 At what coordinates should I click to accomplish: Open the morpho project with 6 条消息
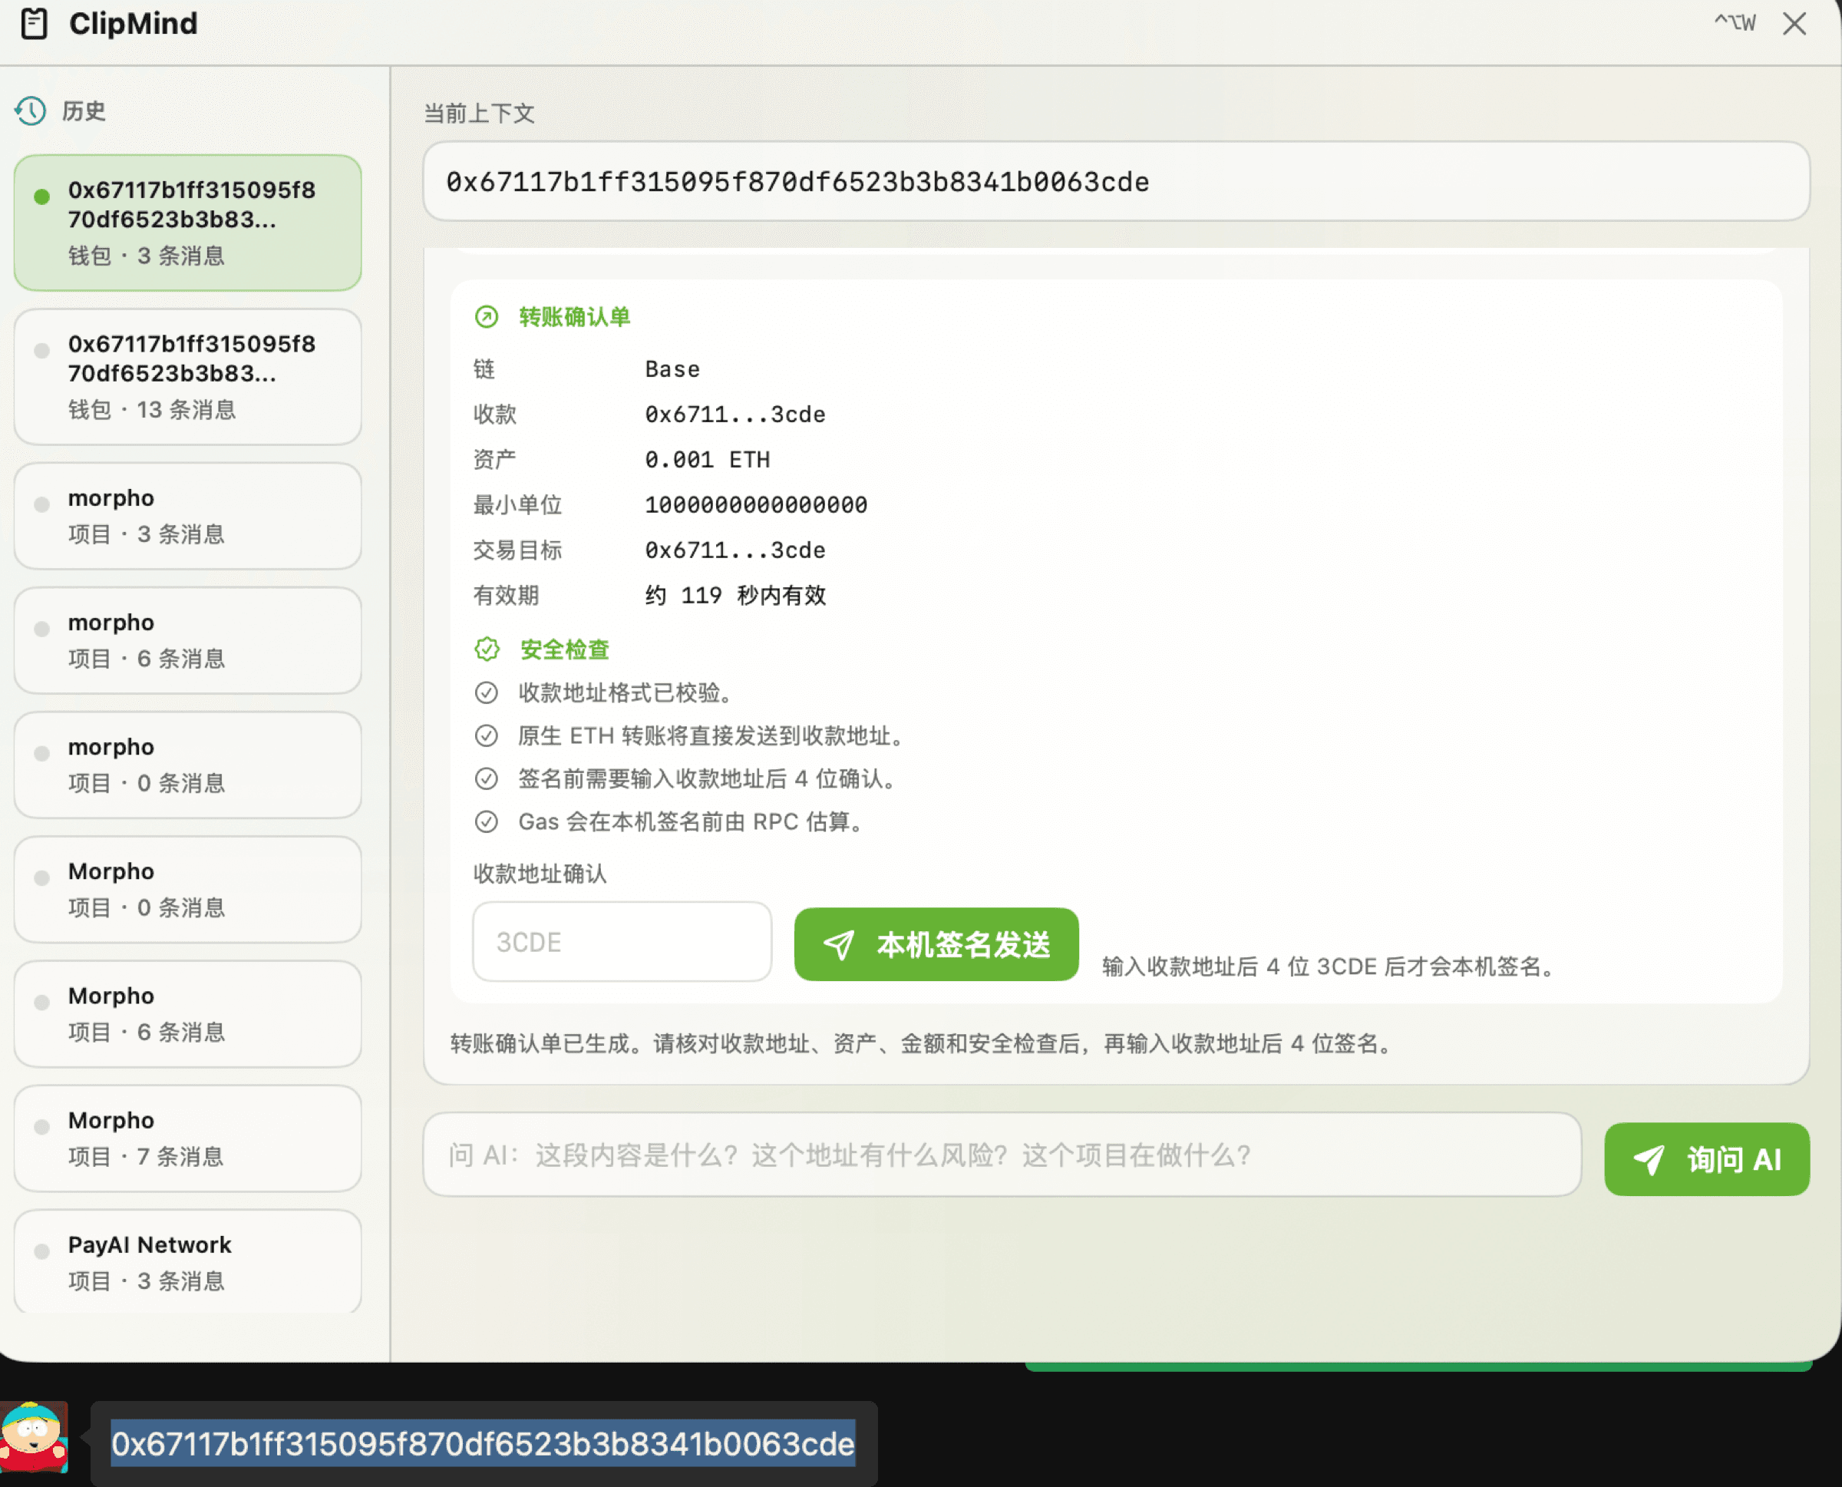tap(187, 641)
